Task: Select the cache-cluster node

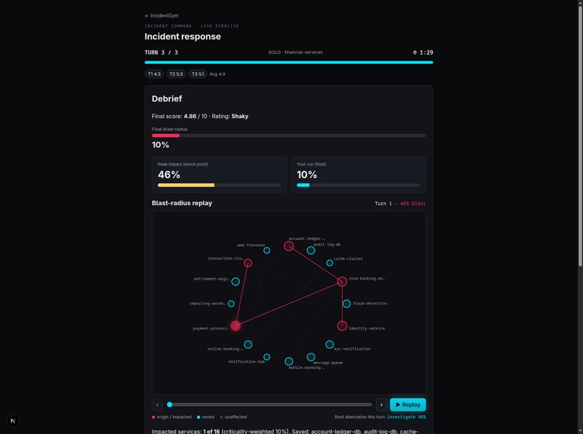Action: (330, 263)
